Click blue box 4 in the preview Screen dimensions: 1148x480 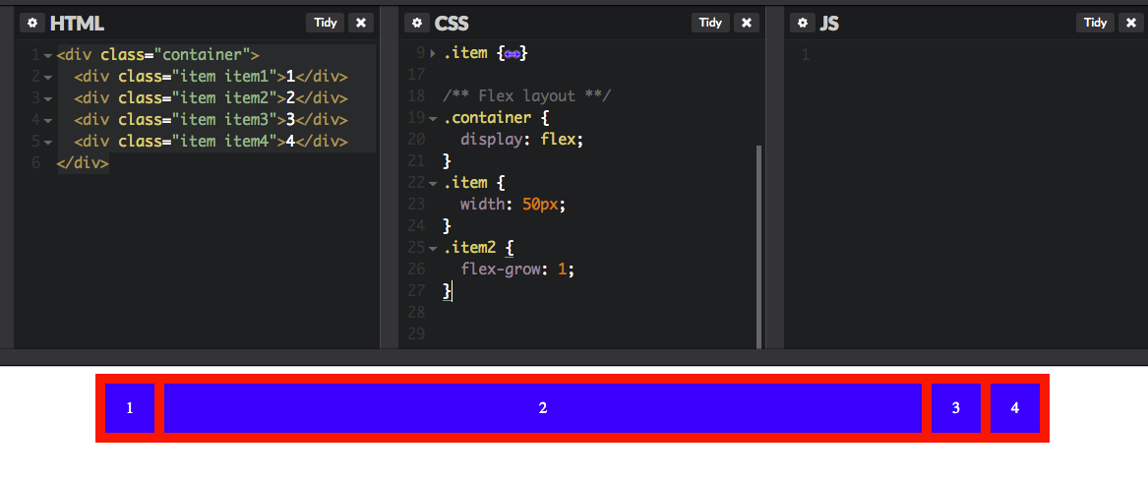tap(1015, 408)
